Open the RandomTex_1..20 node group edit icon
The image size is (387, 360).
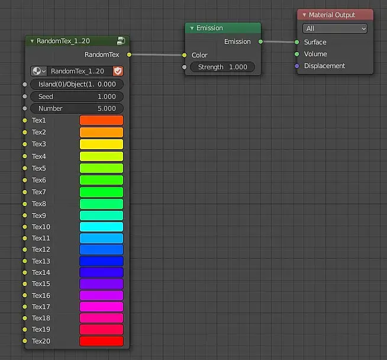point(121,41)
